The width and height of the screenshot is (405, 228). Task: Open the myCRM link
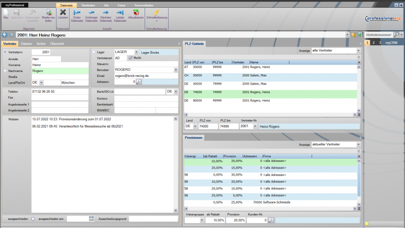(x=391, y=43)
